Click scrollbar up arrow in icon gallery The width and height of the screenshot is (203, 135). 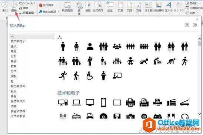tap(200, 39)
